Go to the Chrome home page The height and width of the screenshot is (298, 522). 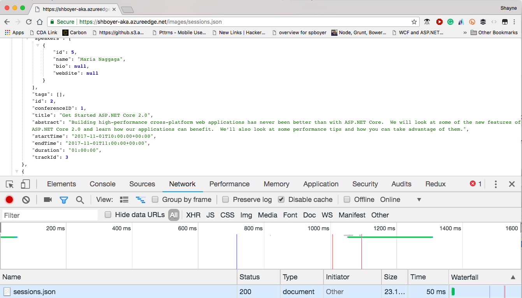[40, 22]
